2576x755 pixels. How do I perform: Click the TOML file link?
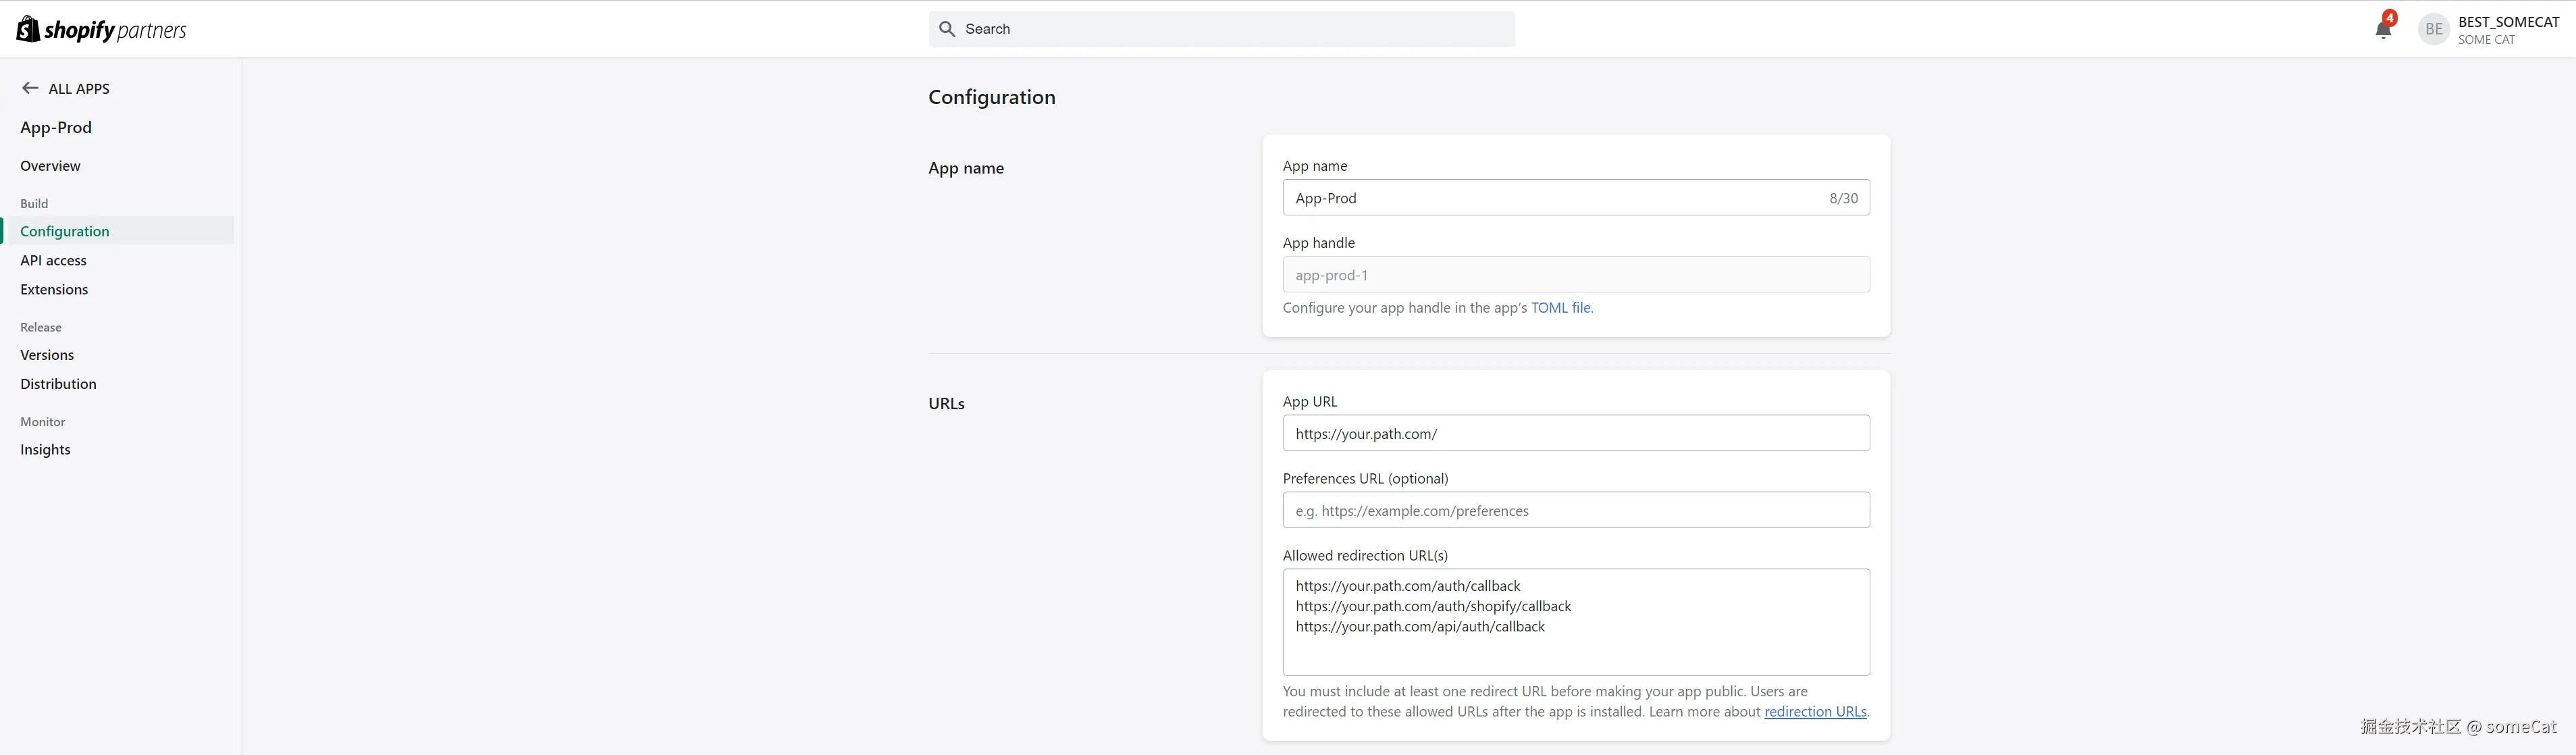pyautogui.click(x=1560, y=308)
